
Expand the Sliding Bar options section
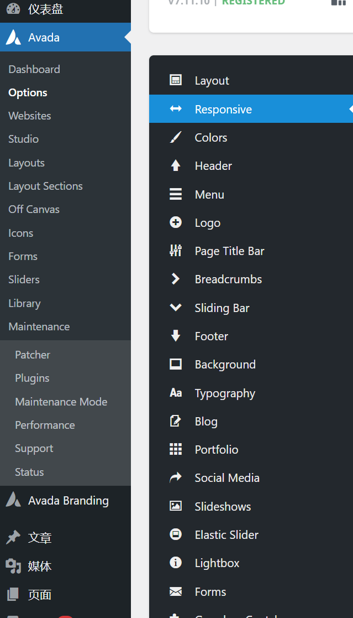(x=222, y=308)
